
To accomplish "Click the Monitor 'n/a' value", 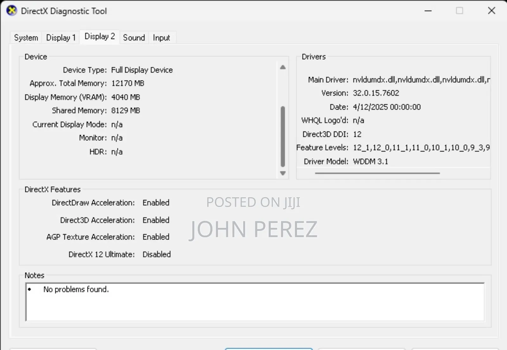I will (117, 138).
